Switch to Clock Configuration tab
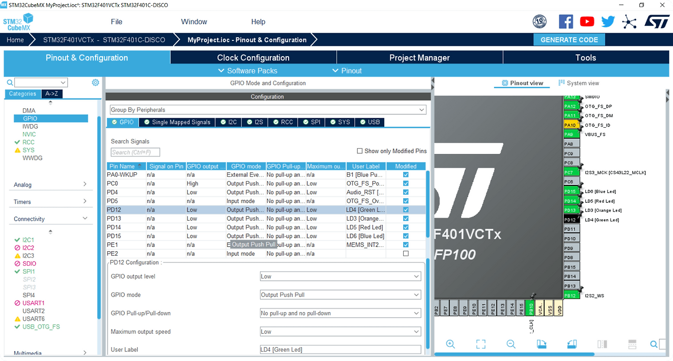Screen dimensions: 673x361 253,58
